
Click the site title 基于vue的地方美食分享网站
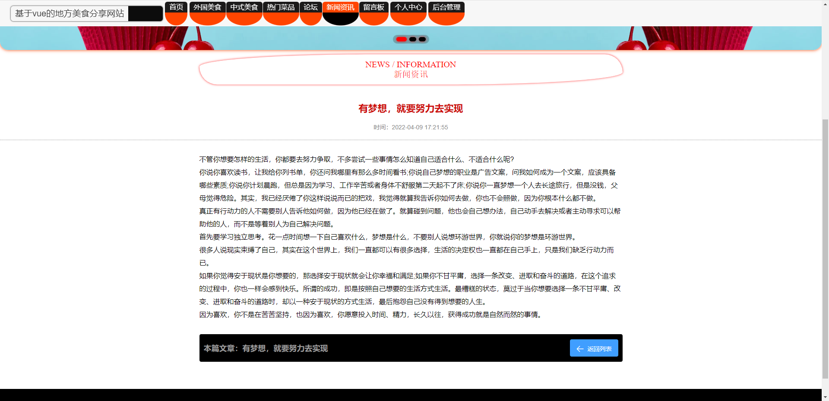coord(70,13)
